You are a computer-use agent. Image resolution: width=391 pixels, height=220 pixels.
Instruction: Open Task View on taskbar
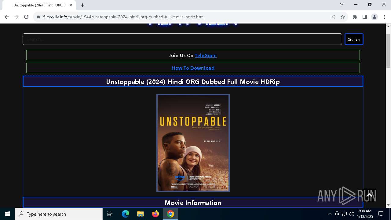pyautogui.click(x=110, y=214)
